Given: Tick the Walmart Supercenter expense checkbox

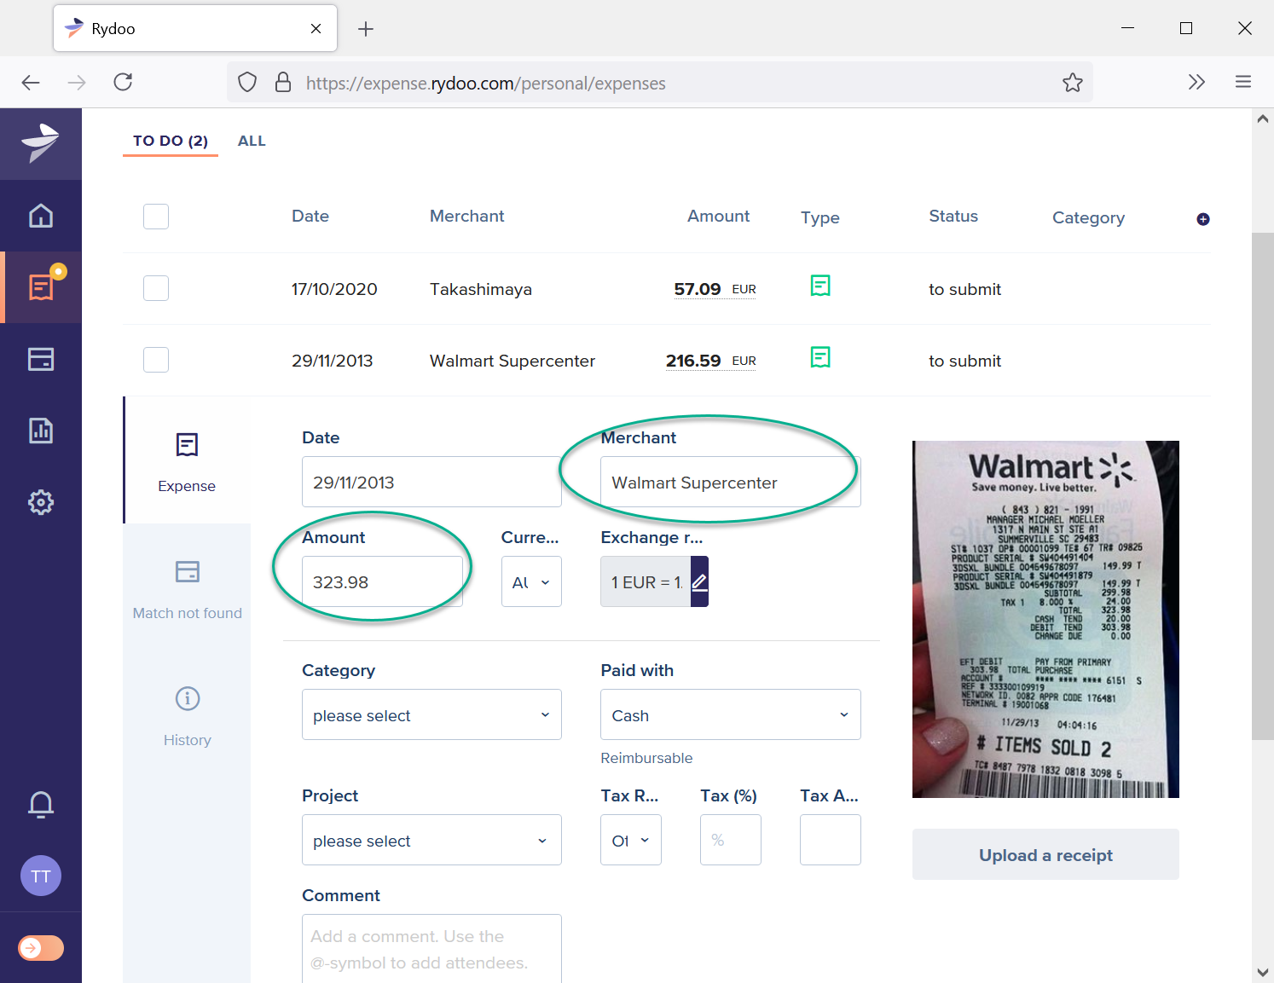Looking at the screenshot, I should tap(156, 360).
